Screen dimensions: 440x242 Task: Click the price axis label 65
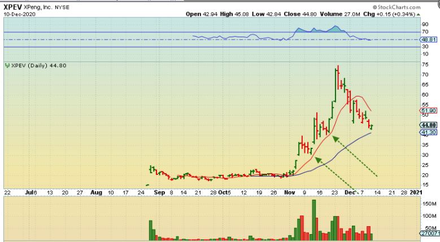pyautogui.click(x=425, y=85)
